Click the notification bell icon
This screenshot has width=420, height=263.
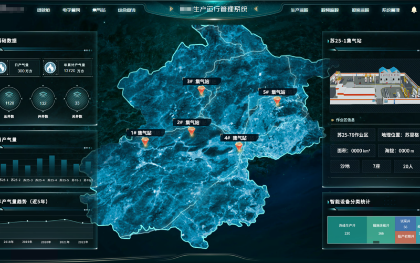(x=413, y=10)
